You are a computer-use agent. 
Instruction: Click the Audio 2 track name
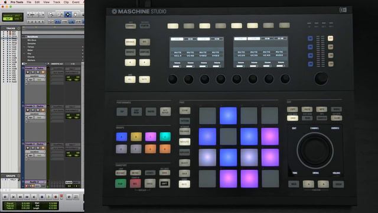pyautogui.click(x=34, y=182)
